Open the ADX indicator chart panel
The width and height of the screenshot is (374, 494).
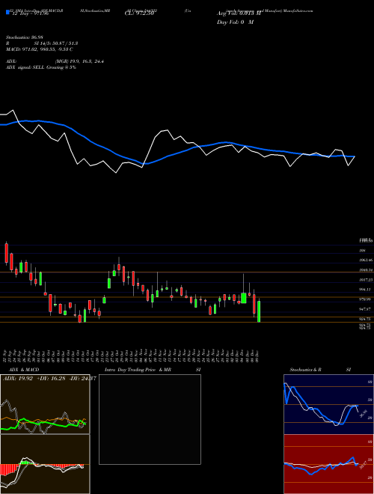point(45,404)
